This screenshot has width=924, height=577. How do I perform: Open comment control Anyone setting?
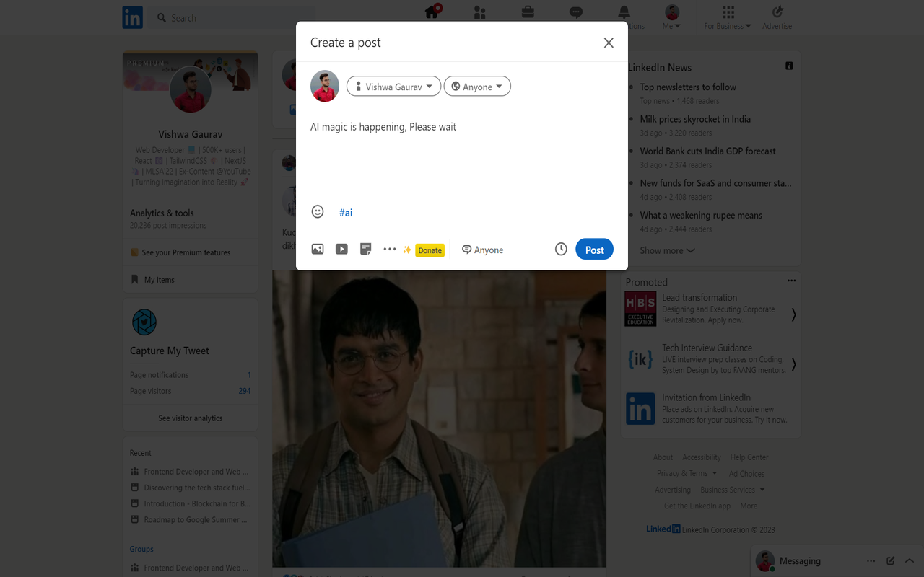[483, 250]
